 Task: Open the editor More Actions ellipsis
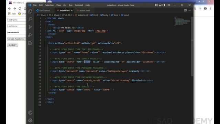tap(189, 10)
